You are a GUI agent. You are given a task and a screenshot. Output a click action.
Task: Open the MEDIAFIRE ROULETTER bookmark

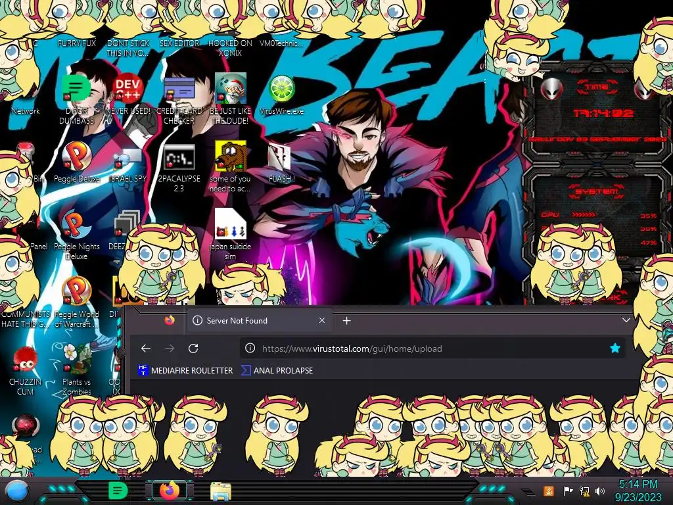tap(185, 370)
